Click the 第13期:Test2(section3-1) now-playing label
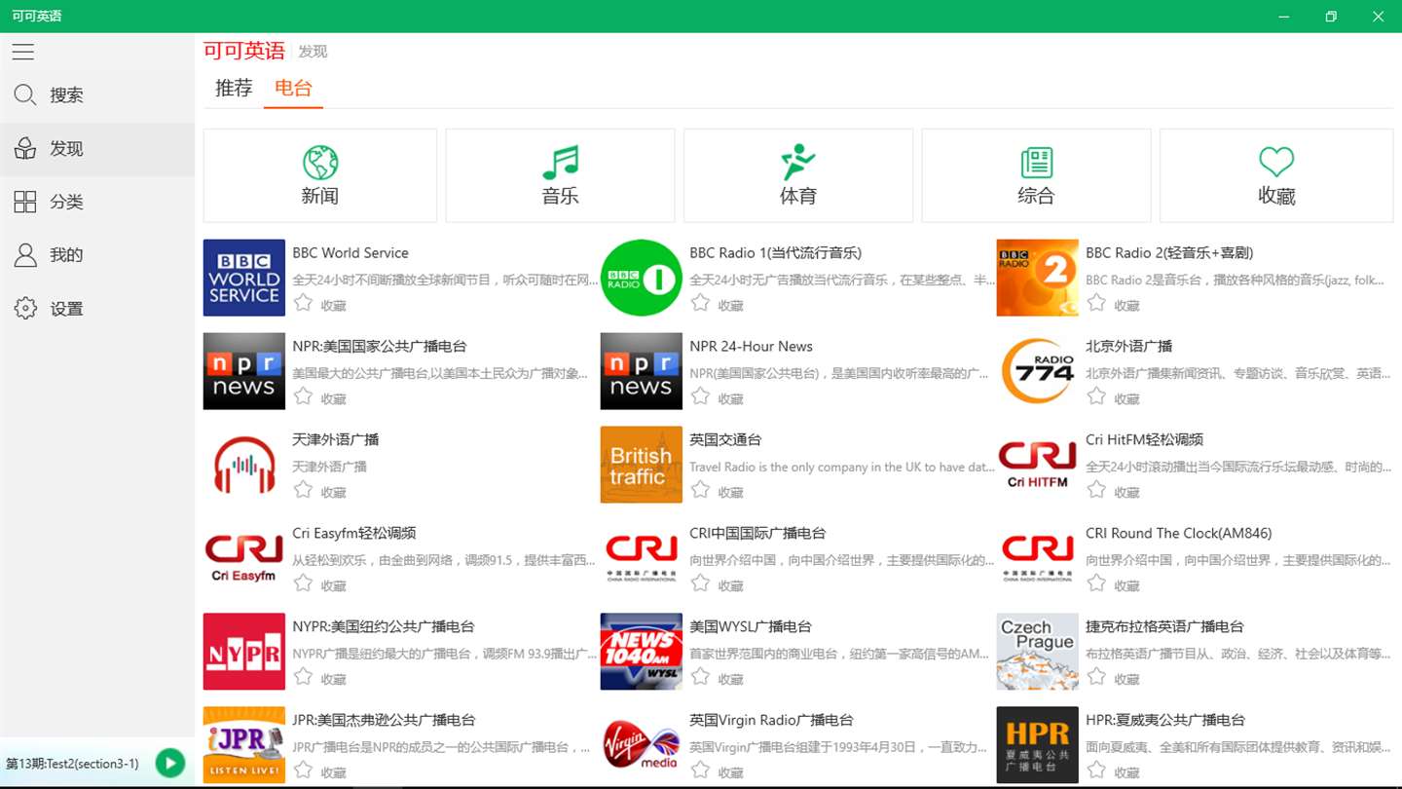Image resolution: width=1402 pixels, height=789 pixels. click(x=73, y=764)
